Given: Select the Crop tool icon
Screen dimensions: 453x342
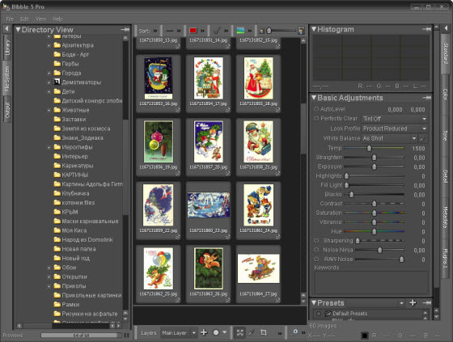Looking at the screenshot, I should (x=264, y=332).
